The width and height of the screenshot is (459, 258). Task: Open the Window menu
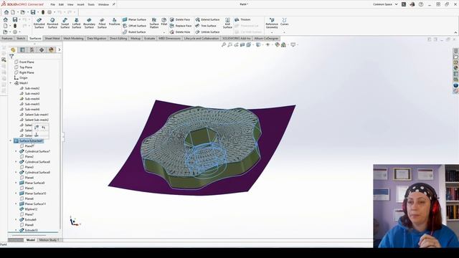point(103,4)
